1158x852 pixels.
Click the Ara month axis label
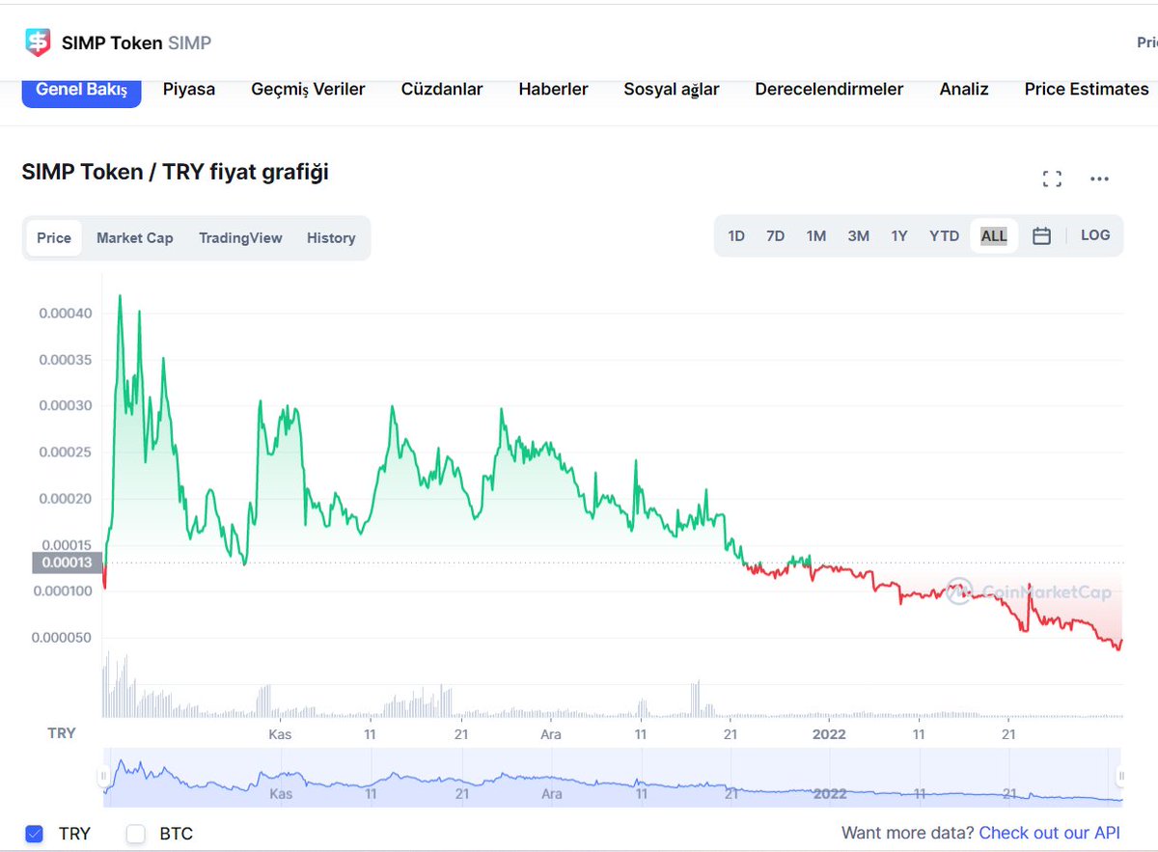pyautogui.click(x=551, y=734)
